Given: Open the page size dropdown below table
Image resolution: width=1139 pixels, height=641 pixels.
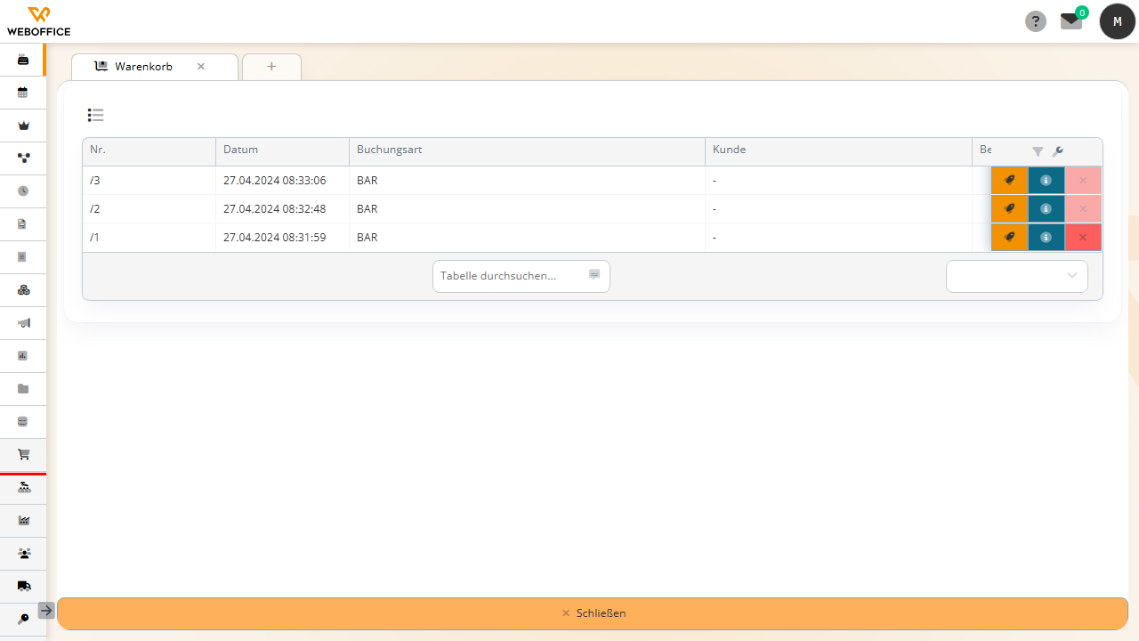Looking at the screenshot, I should click(x=1017, y=276).
